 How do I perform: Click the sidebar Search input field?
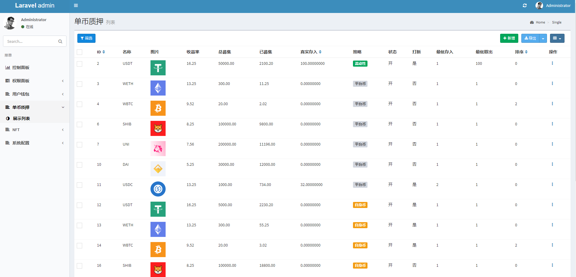pyautogui.click(x=30, y=42)
